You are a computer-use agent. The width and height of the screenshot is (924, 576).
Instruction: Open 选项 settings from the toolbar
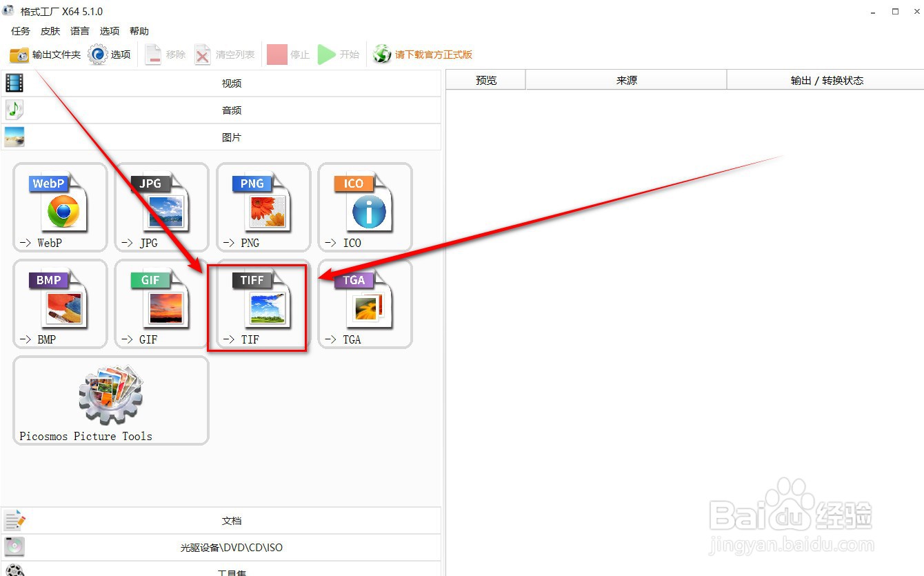(x=110, y=54)
